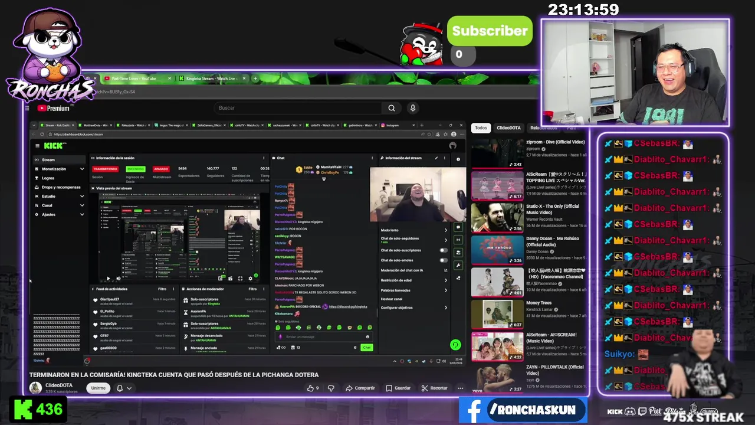Image resolution: width=755 pixels, height=425 pixels.
Task: Open Filtro in Feed de actividades
Action: [162, 289]
